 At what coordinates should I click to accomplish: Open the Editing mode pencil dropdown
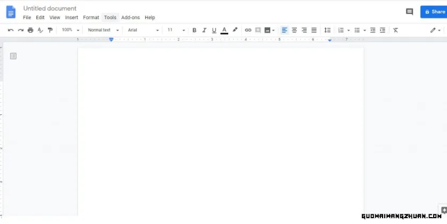tap(435, 30)
